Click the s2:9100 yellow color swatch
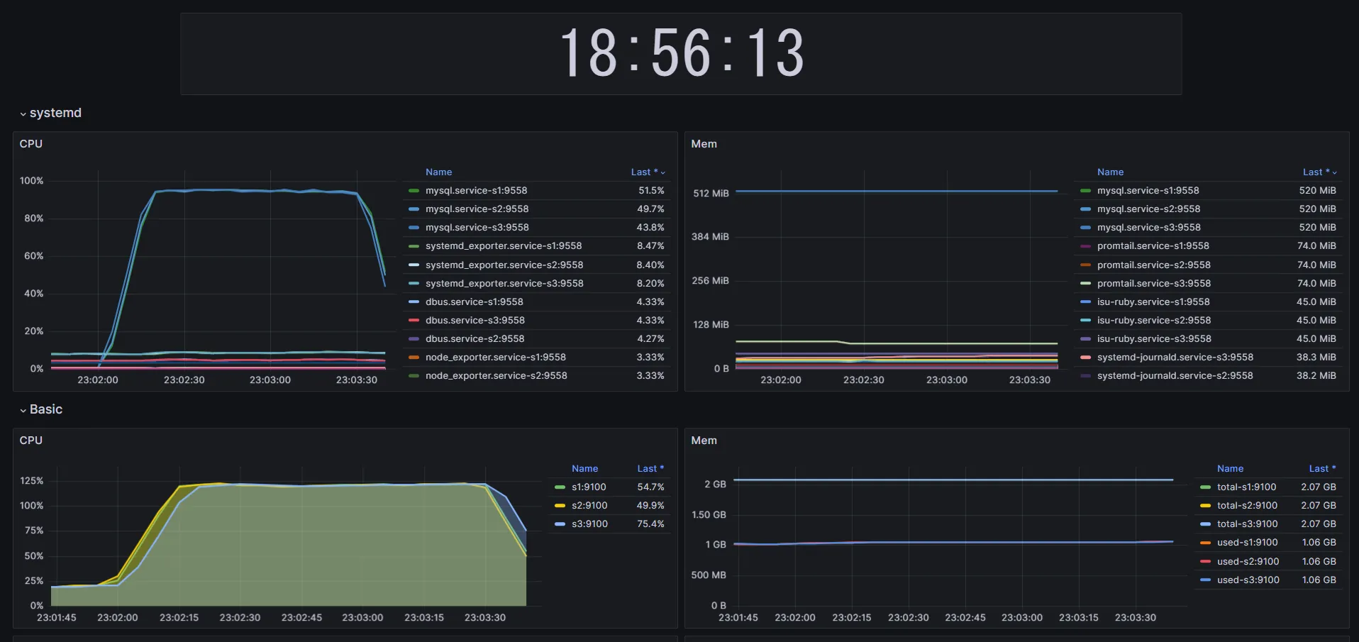 pos(560,506)
